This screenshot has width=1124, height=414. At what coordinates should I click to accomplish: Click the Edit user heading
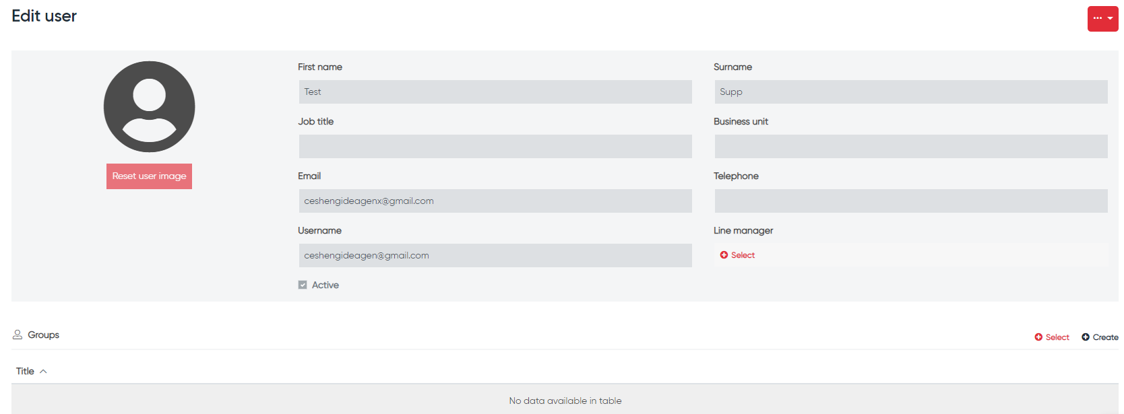[x=44, y=16]
